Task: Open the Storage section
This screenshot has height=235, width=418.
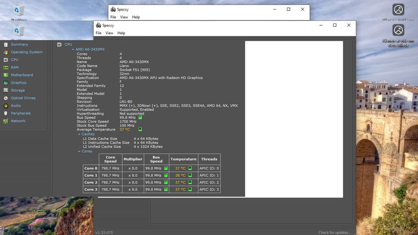Action: coord(18,91)
